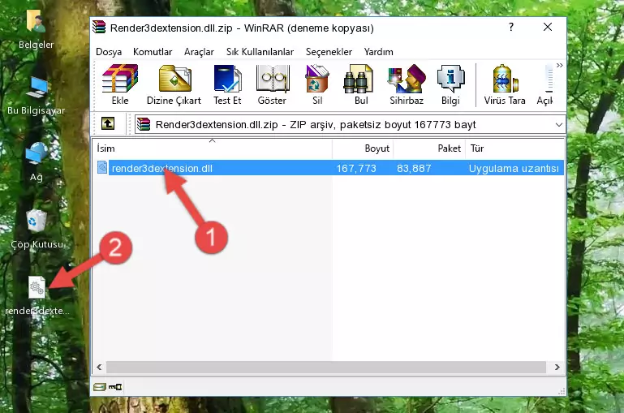
Task: Select the Çöp Kutusu recycle bin icon
Action: 37,229
